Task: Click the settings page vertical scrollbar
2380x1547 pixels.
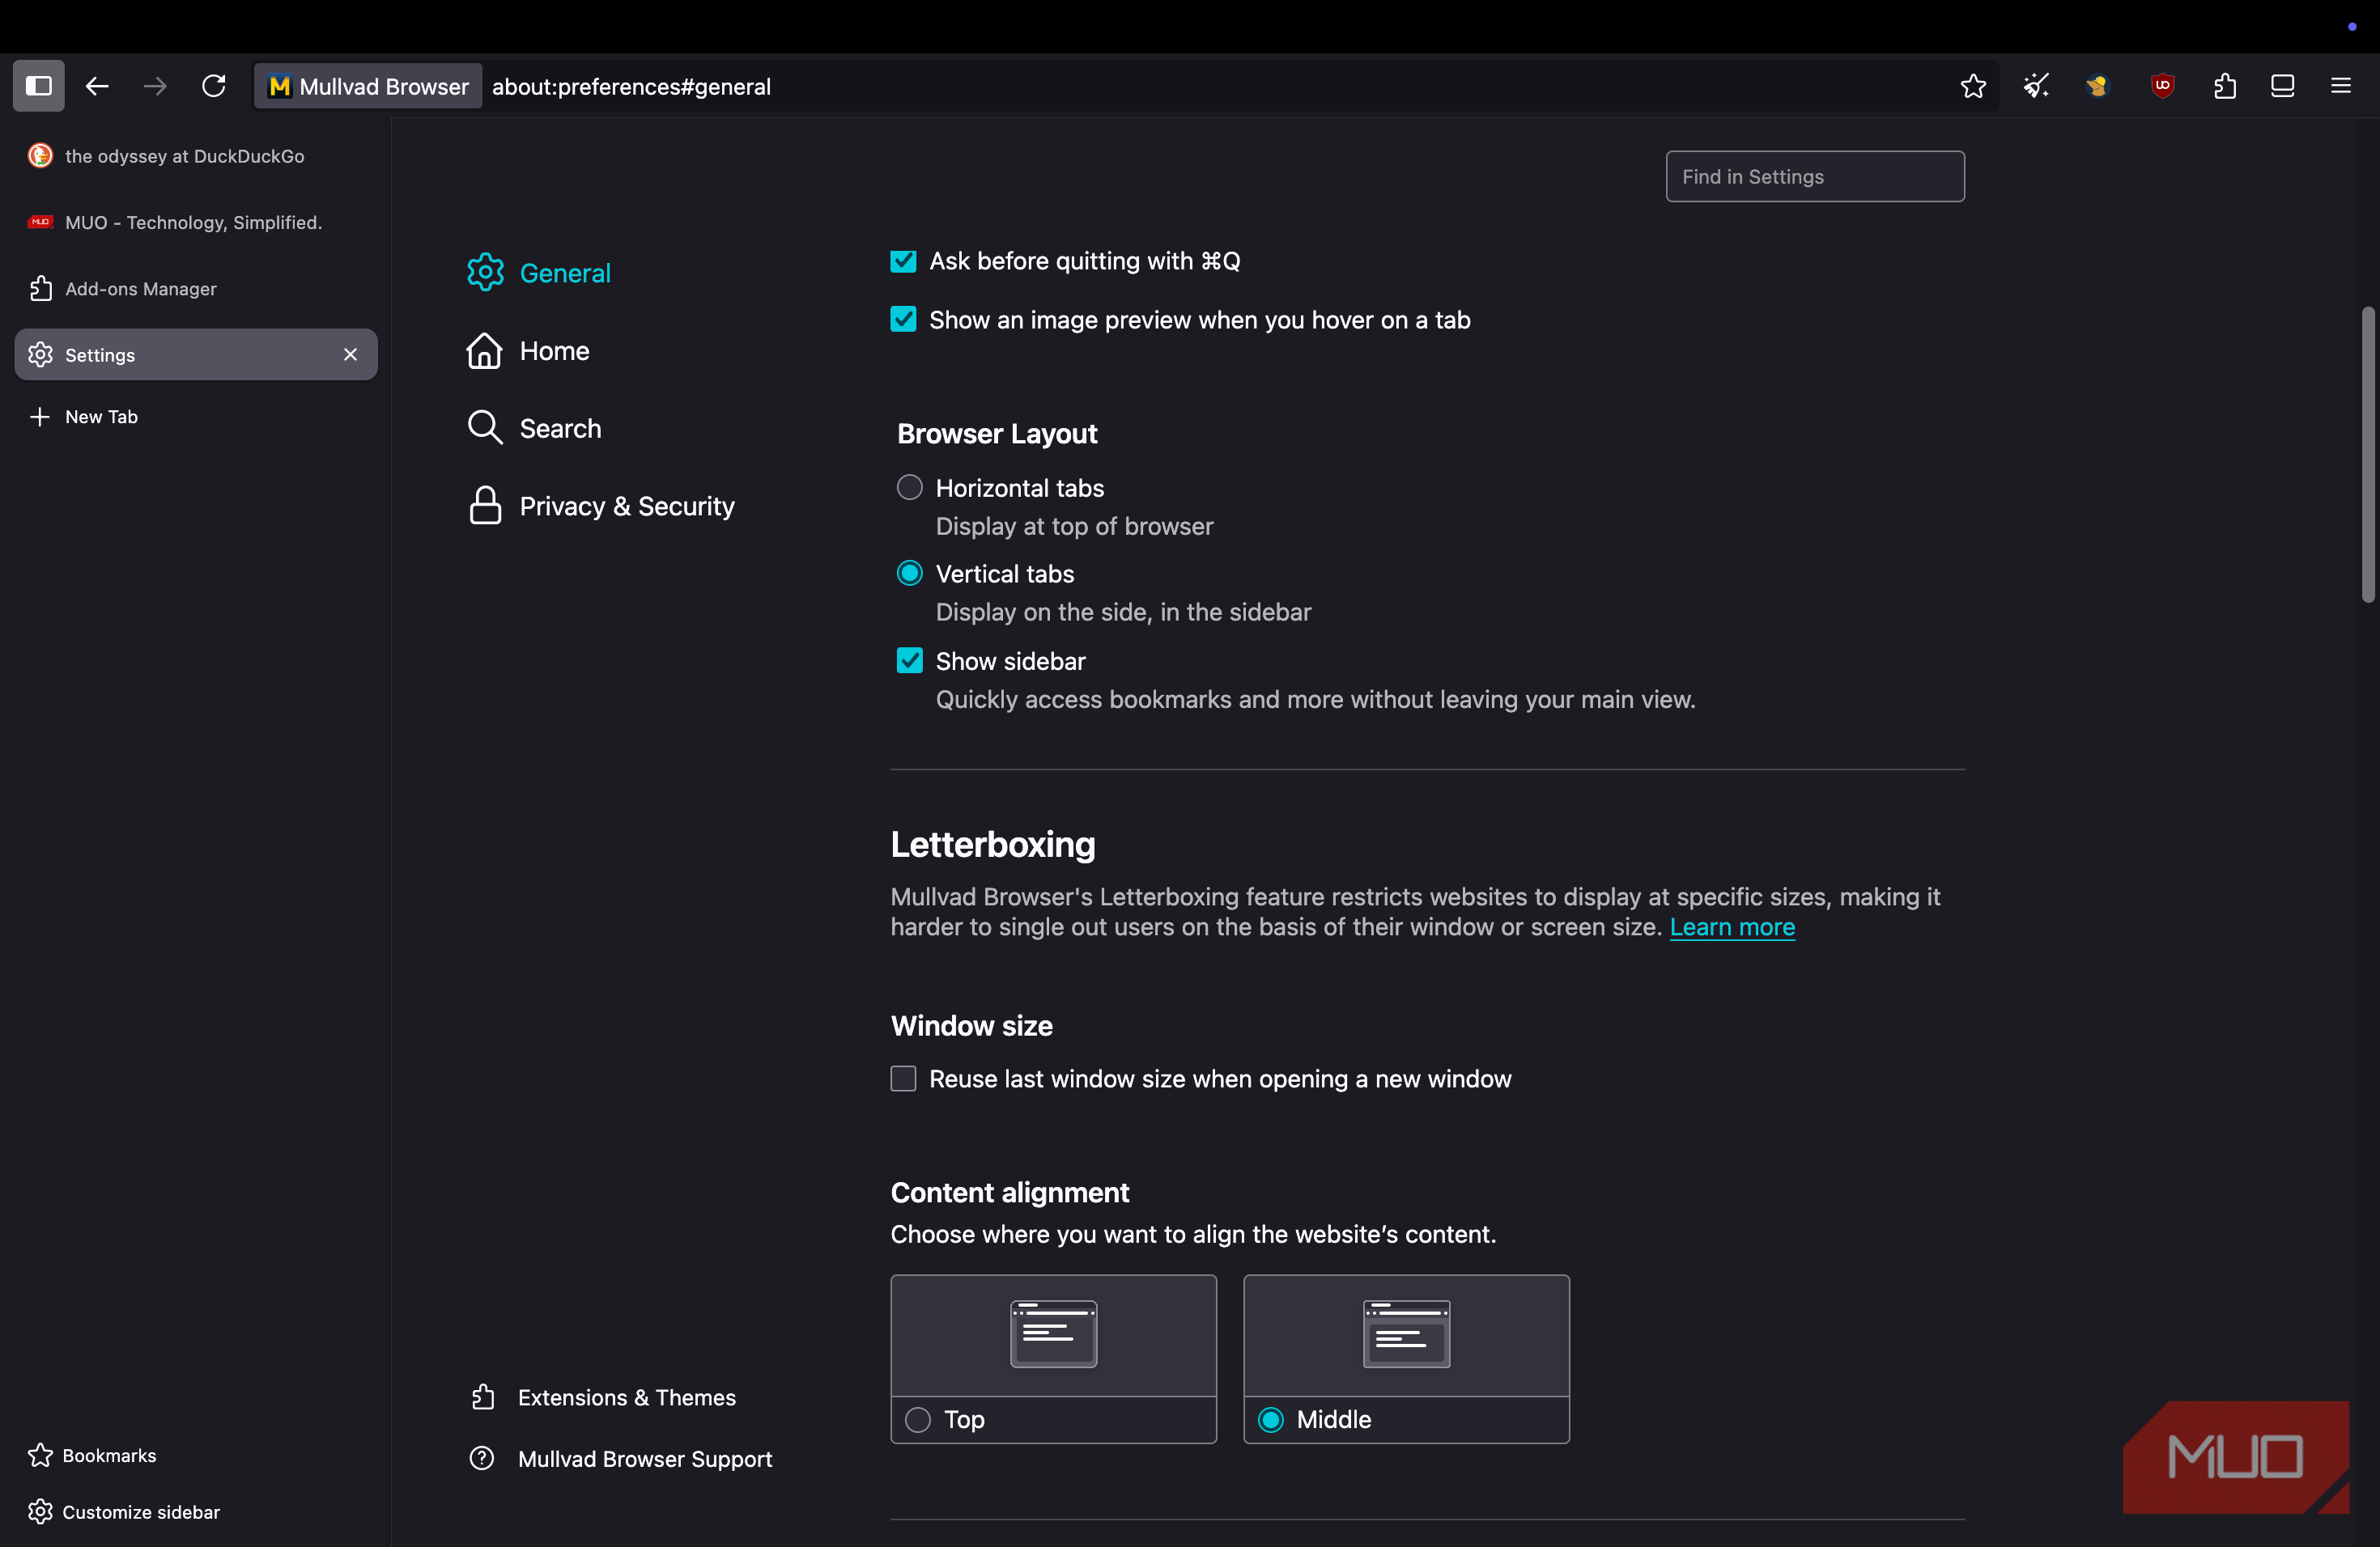Action: (2367, 455)
